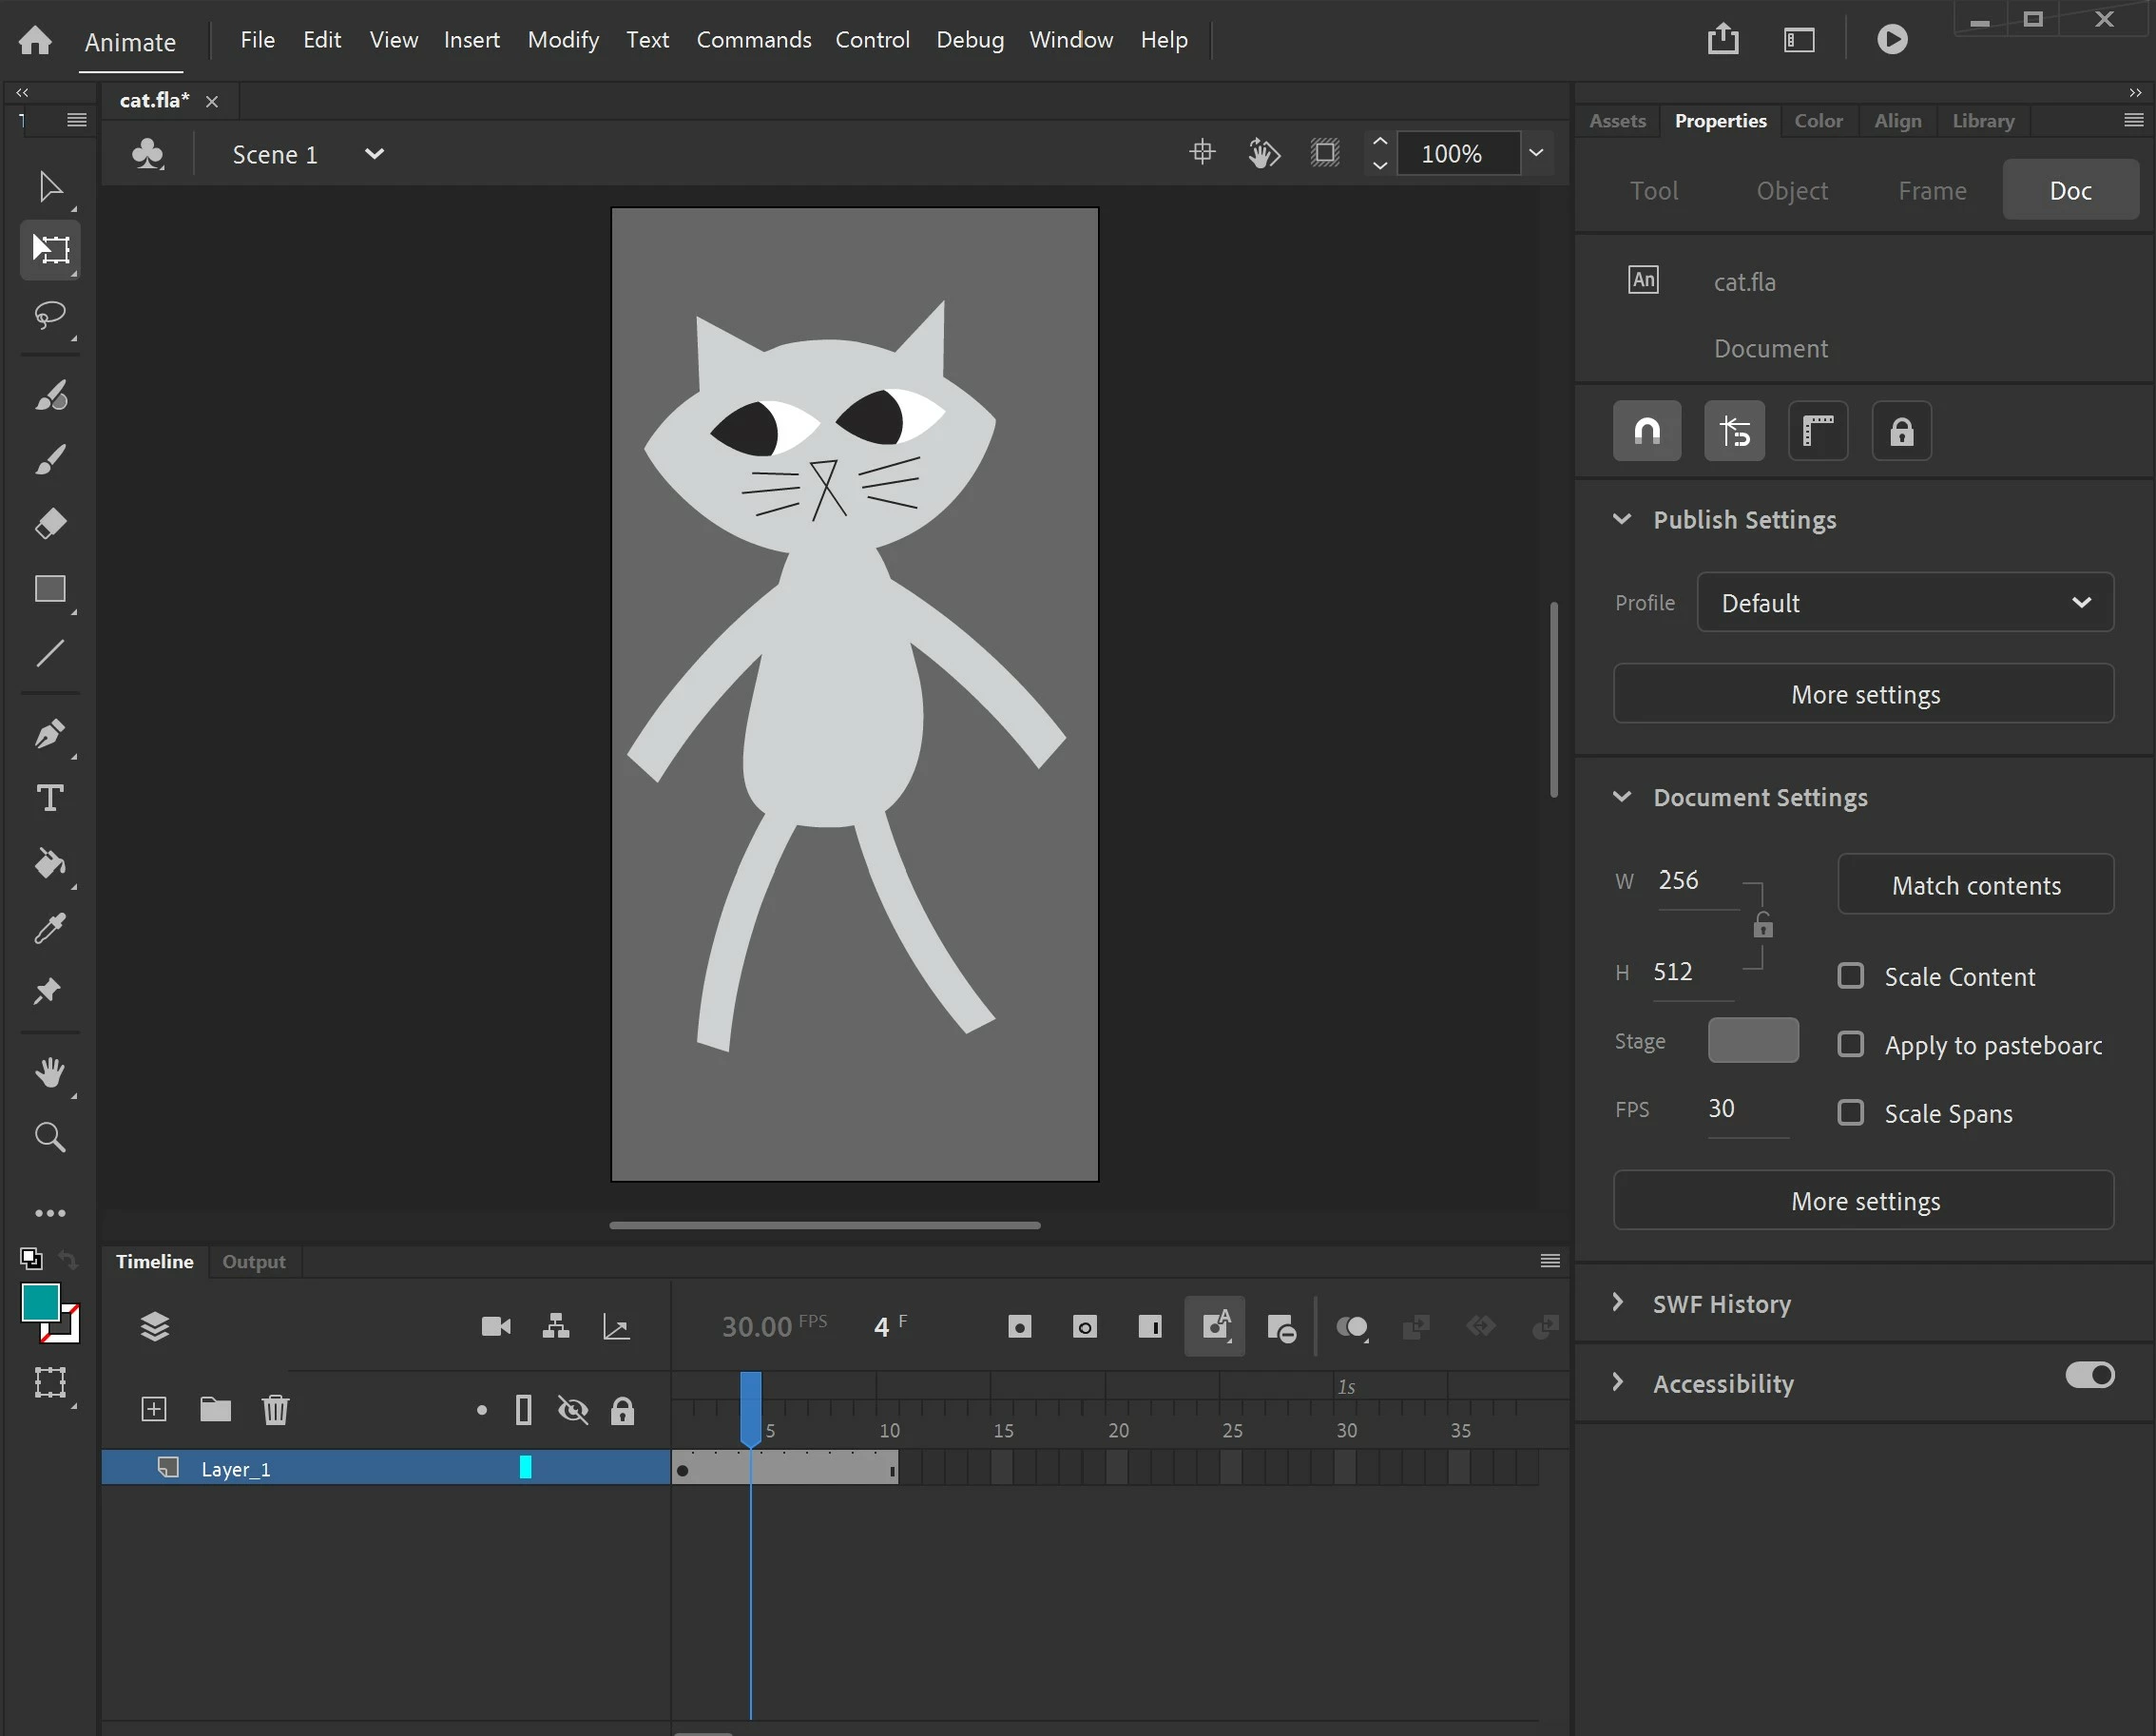Delete layer with the trash icon
Image resolution: width=2156 pixels, height=1736 pixels.
(275, 1410)
